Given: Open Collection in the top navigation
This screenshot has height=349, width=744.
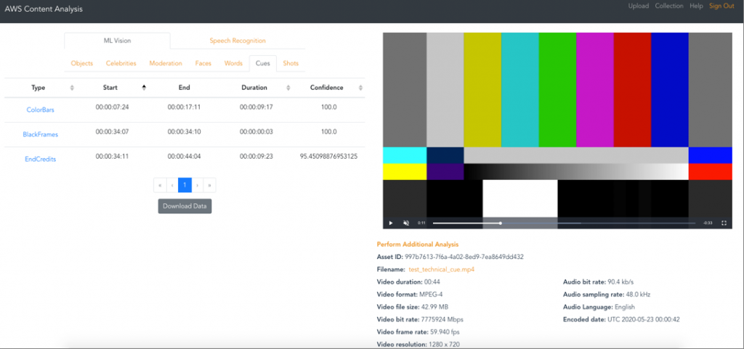Looking at the screenshot, I should 669,6.
